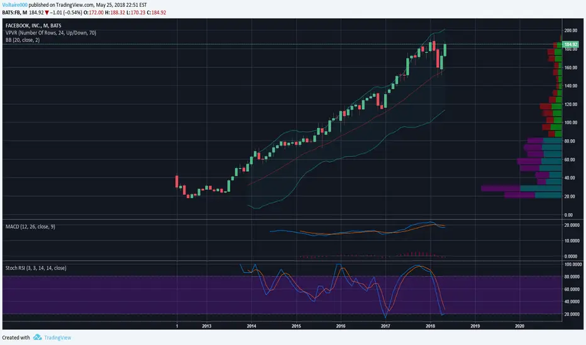Select the Stoch RSI indicator label
This screenshot has height=345, width=586.
point(36,268)
